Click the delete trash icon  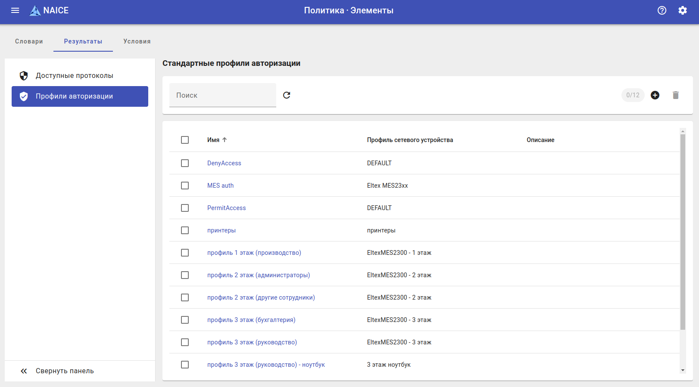(x=676, y=95)
